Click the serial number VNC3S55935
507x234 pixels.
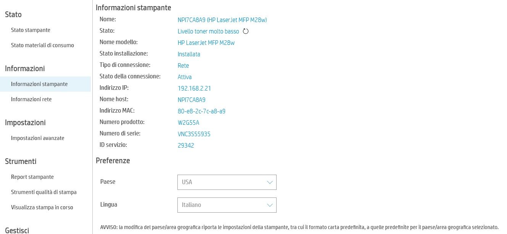click(x=194, y=134)
